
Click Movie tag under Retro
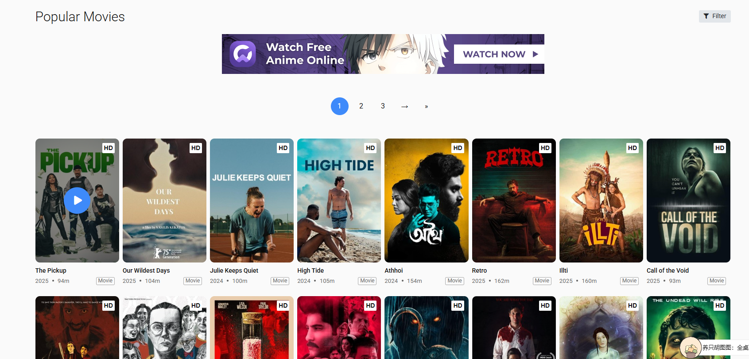(542, 281)
